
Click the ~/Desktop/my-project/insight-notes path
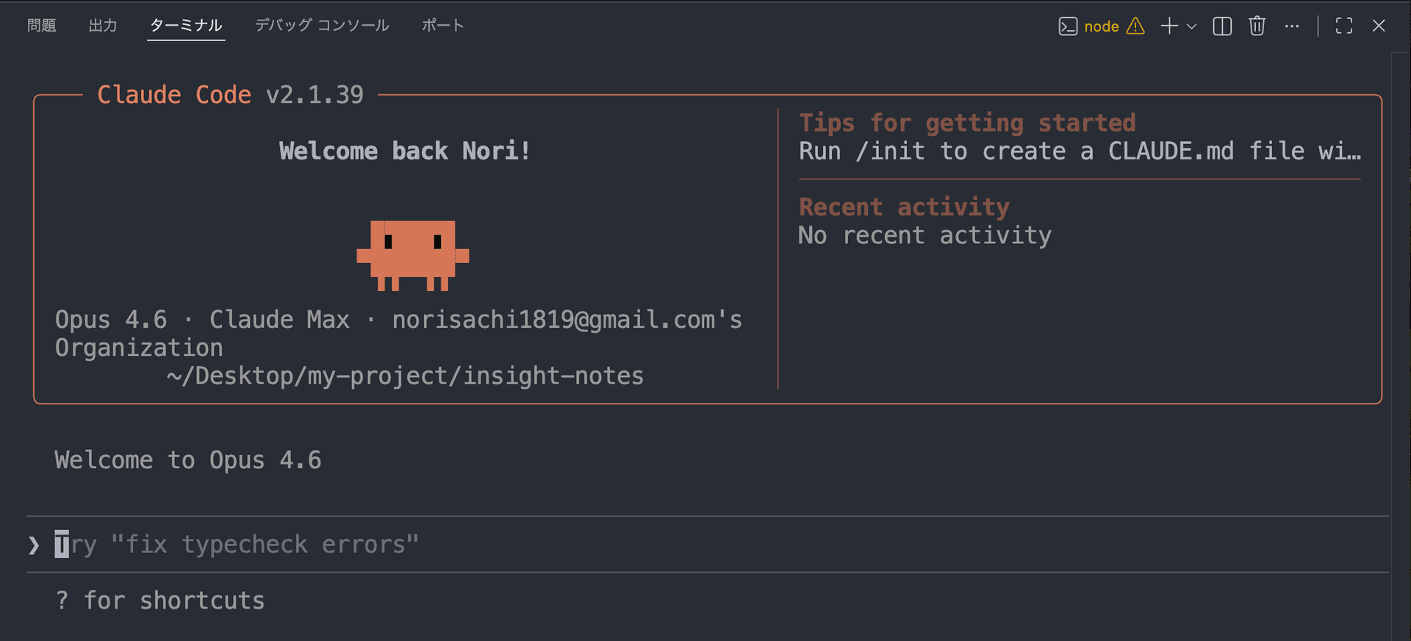pyautogui.click(x=405, y=376)
